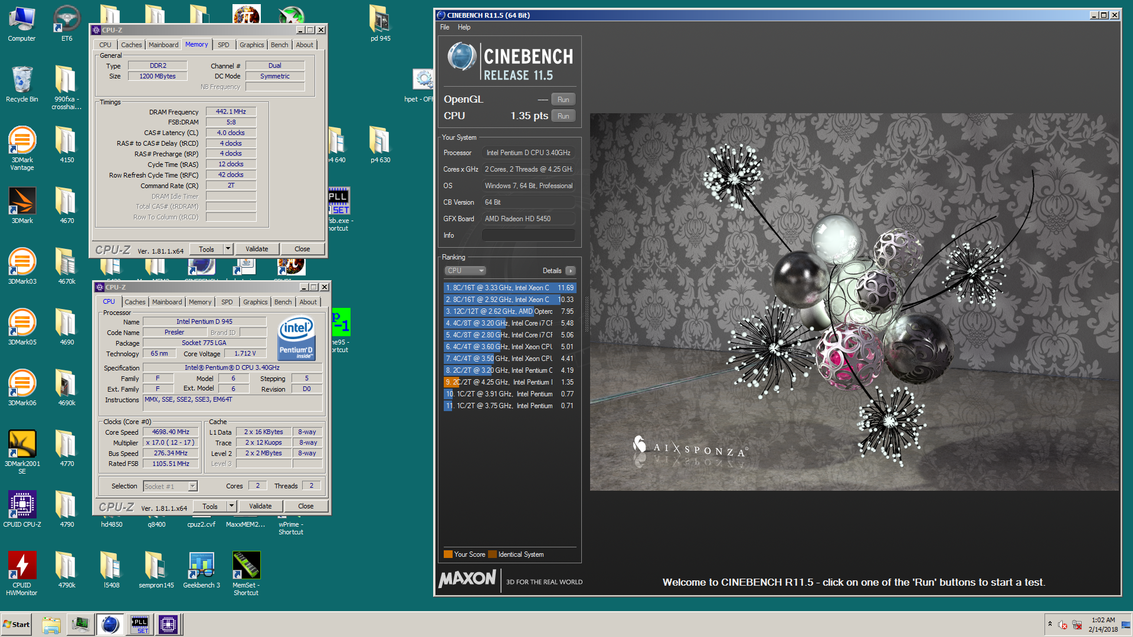Launch the 3DMark2001 SE shortcut
This screenshot has width=1133, height=637.
click(22, 452)
